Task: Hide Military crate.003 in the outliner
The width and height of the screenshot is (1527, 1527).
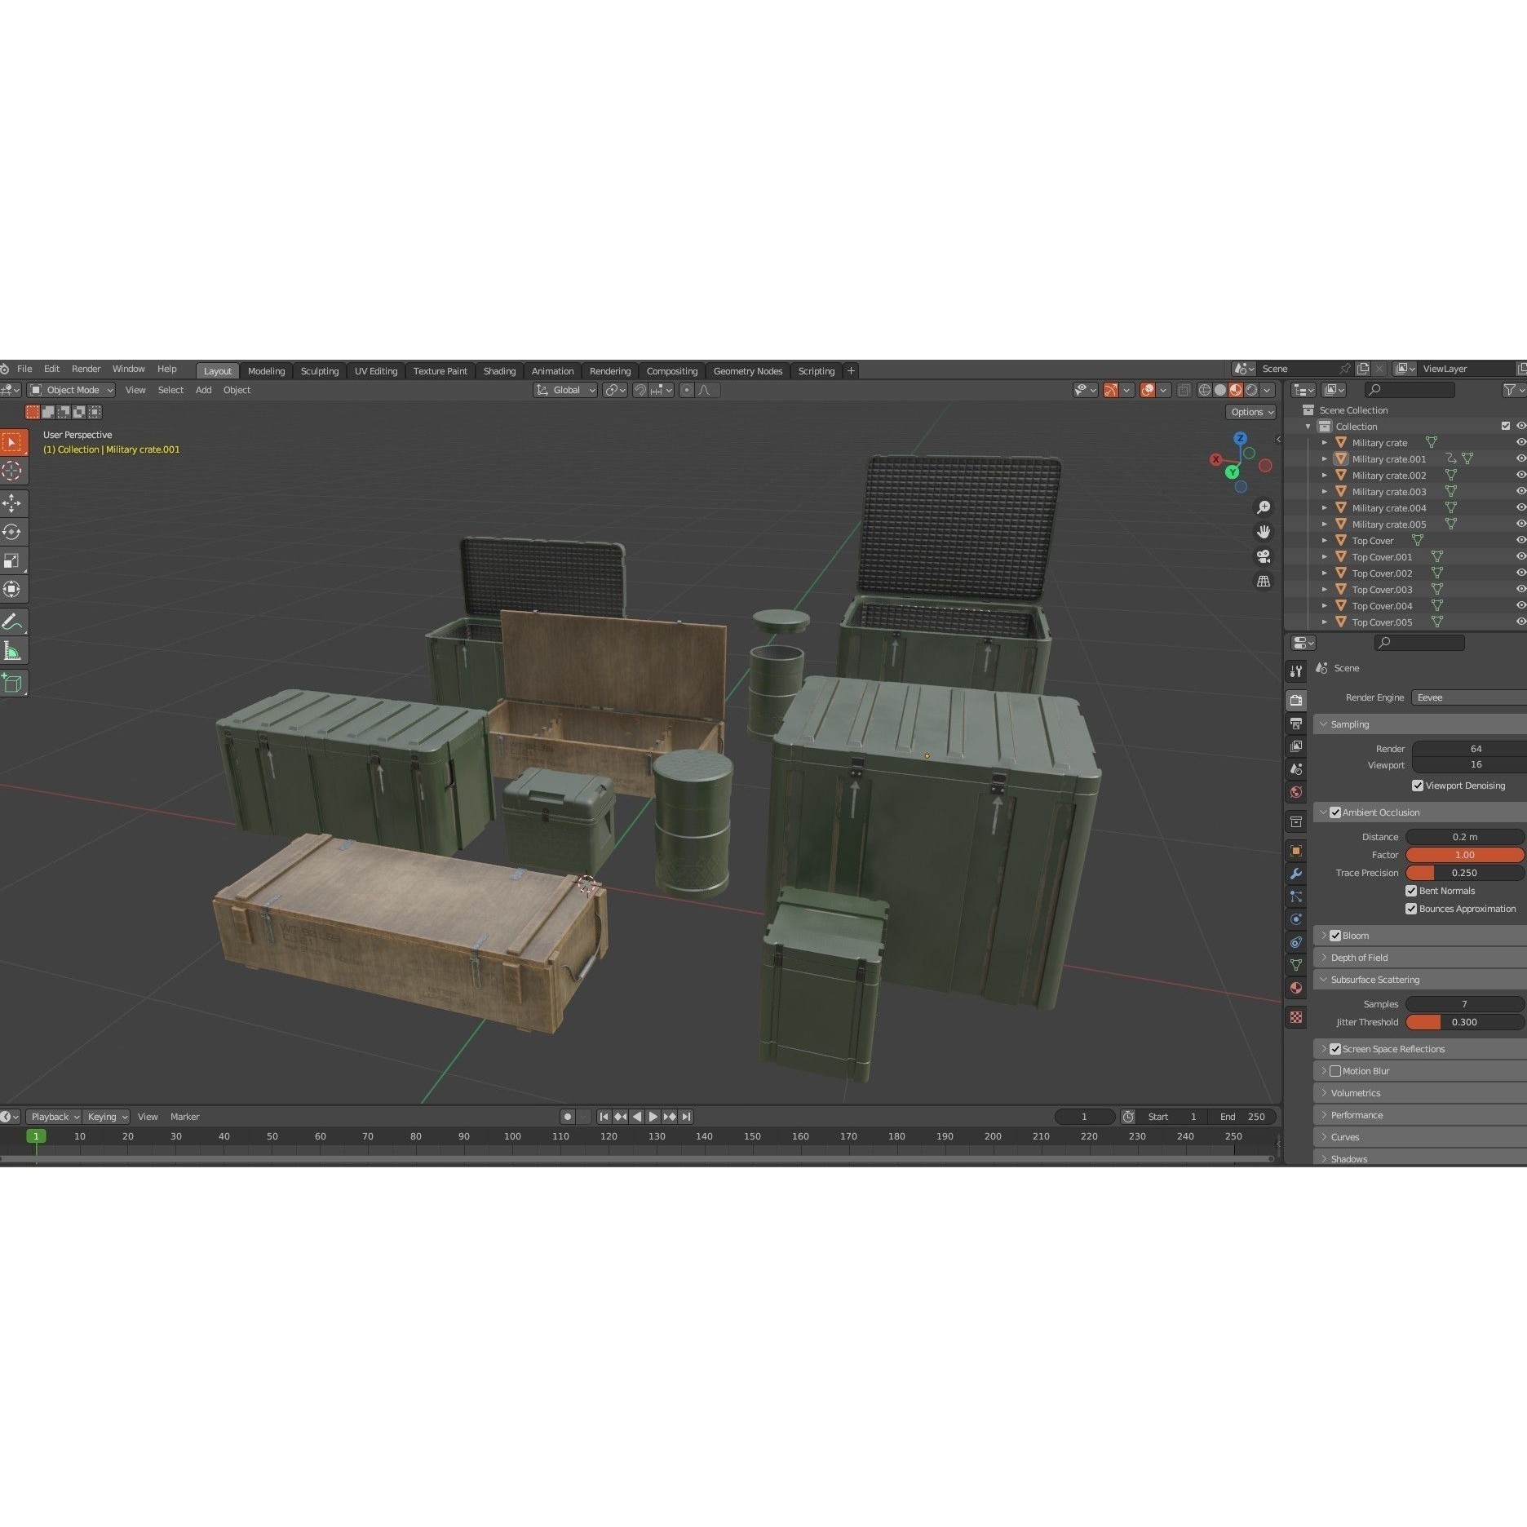Action: click(1520, 491)
